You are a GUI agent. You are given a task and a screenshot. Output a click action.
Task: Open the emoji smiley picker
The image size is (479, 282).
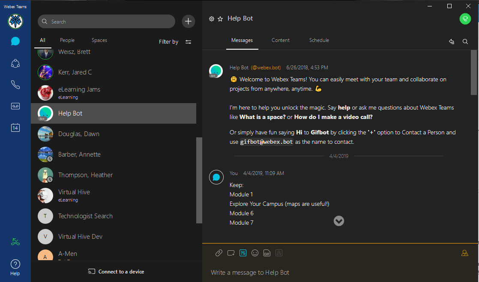(255, 253)
